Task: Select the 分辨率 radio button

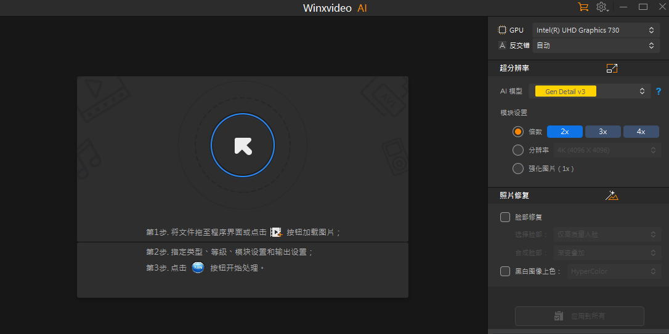Action: tap(518, 150)
